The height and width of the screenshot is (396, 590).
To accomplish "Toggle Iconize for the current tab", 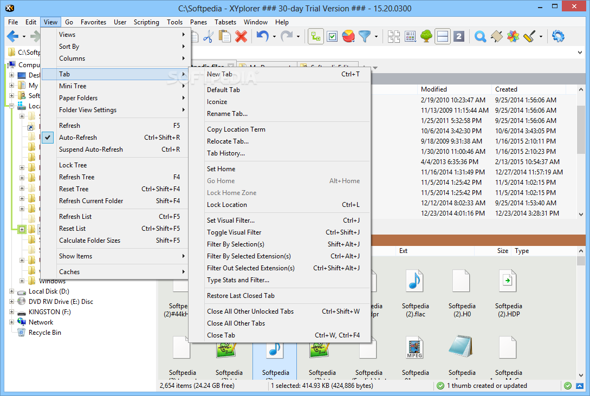I will [x=280, y=102].
